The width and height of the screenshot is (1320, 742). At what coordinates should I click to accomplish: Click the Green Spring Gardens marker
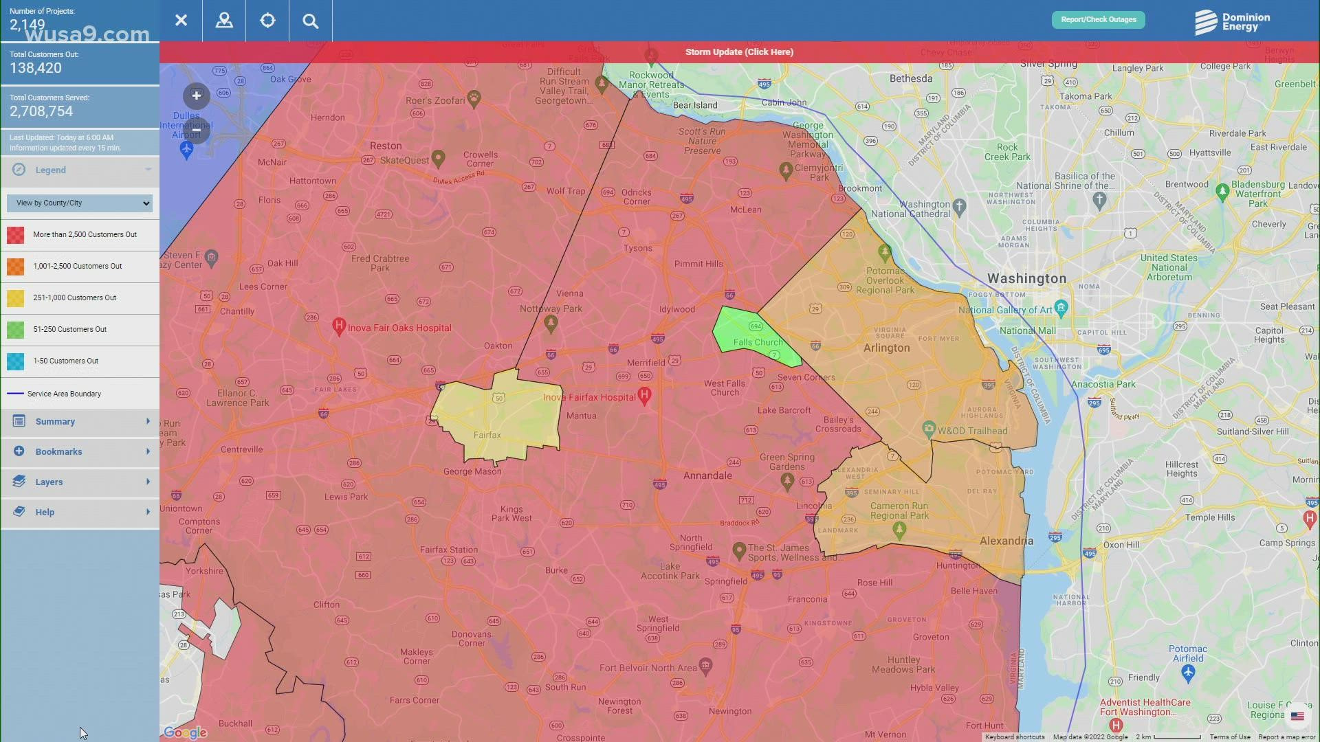(787, 482)
